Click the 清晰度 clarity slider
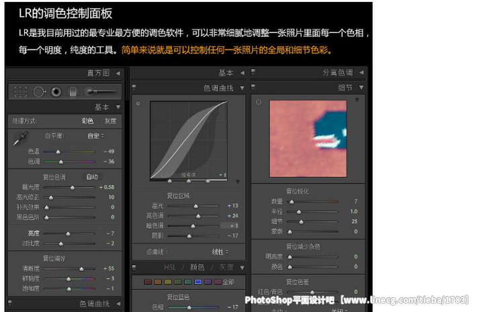This screenshot has height=312, width=504. coord(69,268)
